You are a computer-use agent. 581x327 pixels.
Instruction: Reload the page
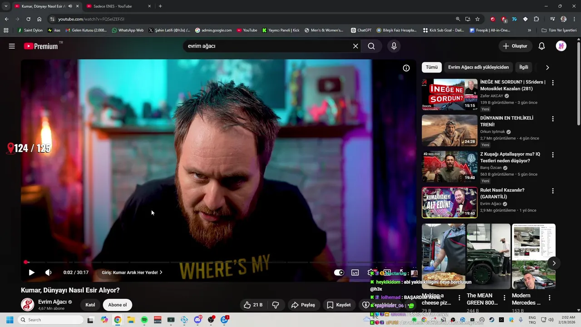[28, 19]
